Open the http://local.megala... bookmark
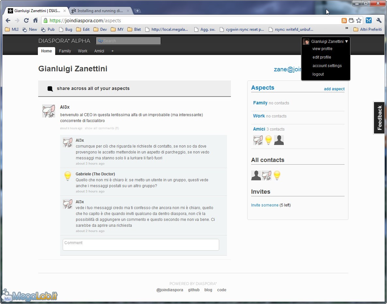This screenshot has width=387, height=304. click(x=167, y=29)
